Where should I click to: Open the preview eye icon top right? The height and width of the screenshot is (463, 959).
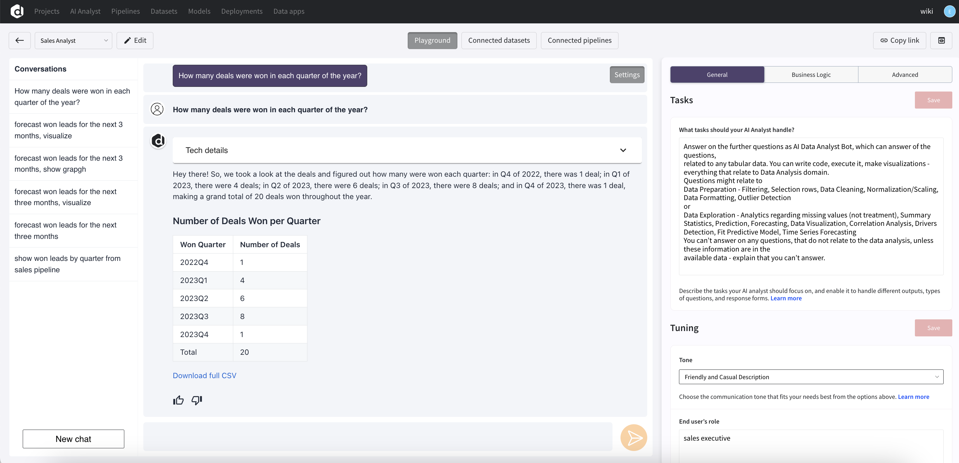click(942, 40)
